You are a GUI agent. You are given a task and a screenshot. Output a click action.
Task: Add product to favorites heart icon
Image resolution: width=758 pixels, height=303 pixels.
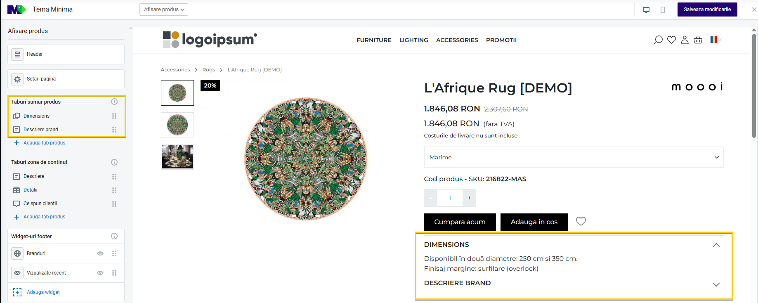(x=581, y=221)
